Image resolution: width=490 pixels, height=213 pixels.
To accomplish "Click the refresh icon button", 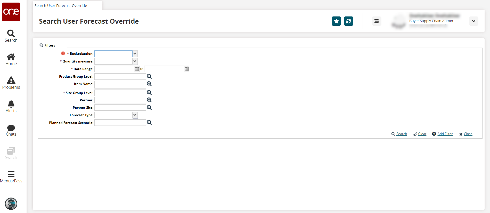I will [x=348, y=21].
